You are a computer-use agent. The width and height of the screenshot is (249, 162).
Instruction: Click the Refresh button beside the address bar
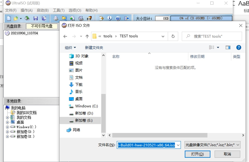pyautogui.click(x=173, y=36)
